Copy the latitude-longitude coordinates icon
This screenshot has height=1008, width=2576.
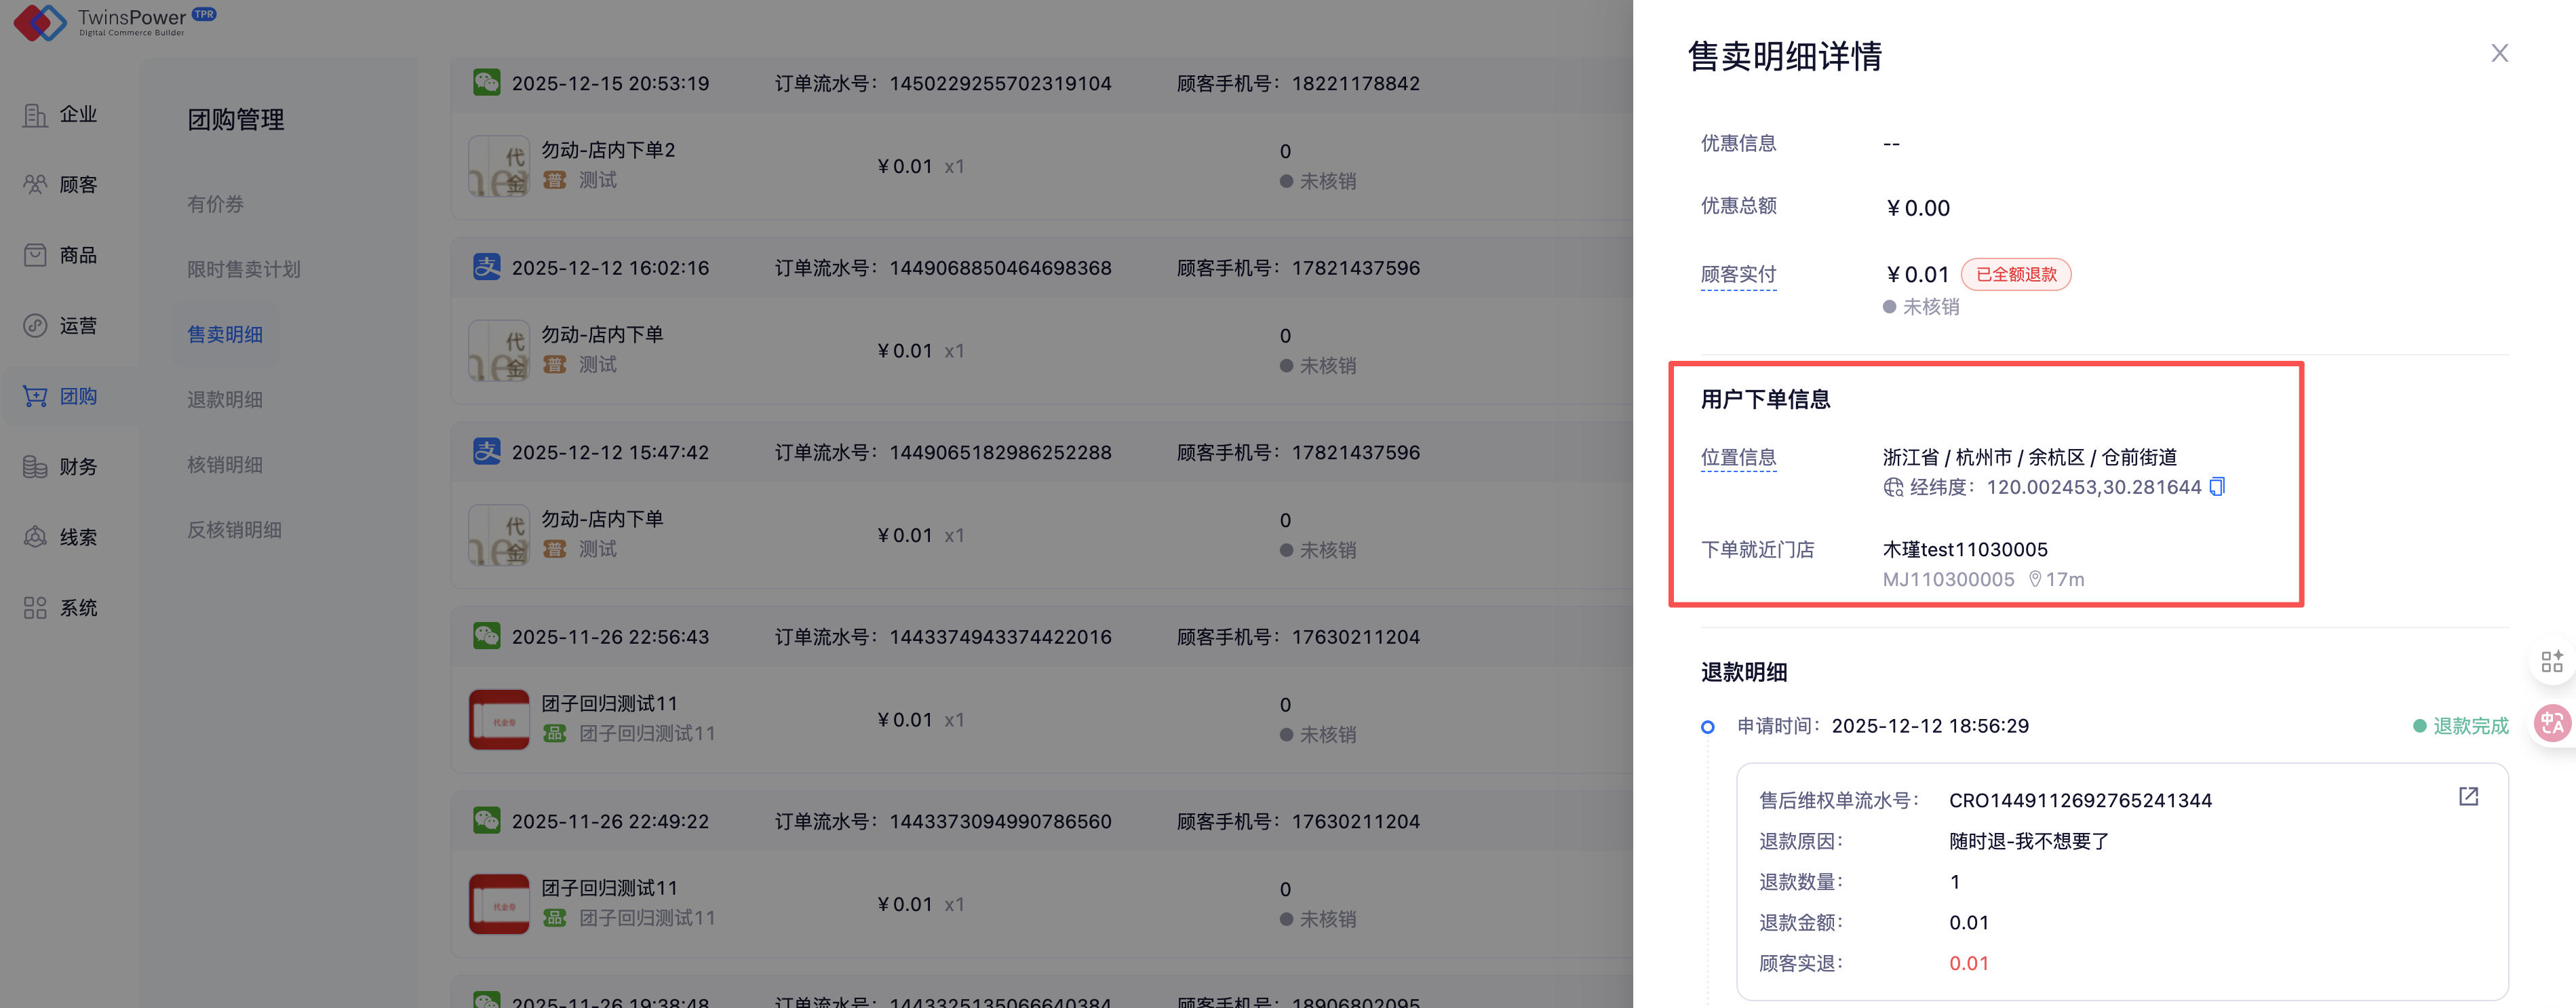tap(2216, 487)
